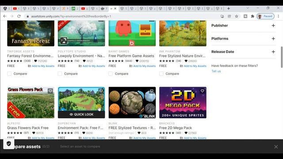Viewport: 283px width, 159px height.
Task: Open Free 2D Mega Pack title
Action: click(x=176, y=128)
